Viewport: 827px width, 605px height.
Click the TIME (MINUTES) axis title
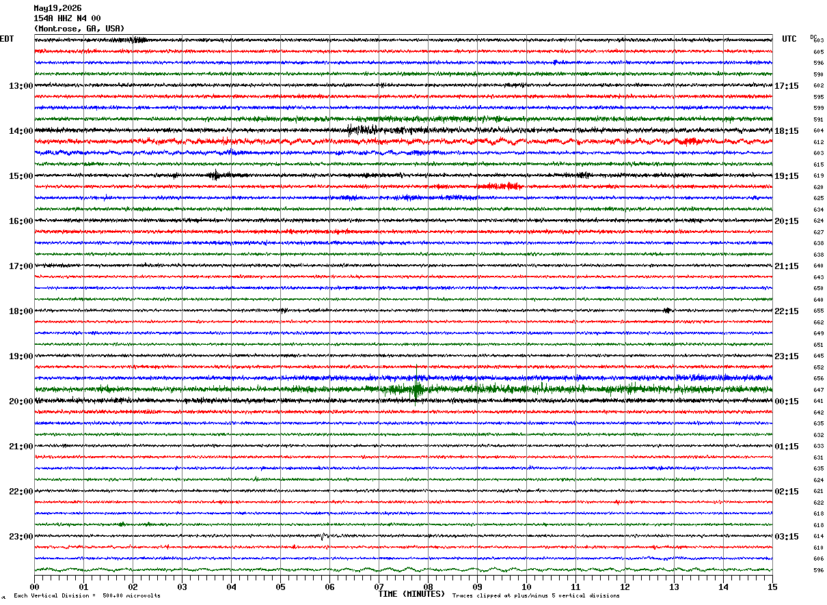tap(411, 594)
